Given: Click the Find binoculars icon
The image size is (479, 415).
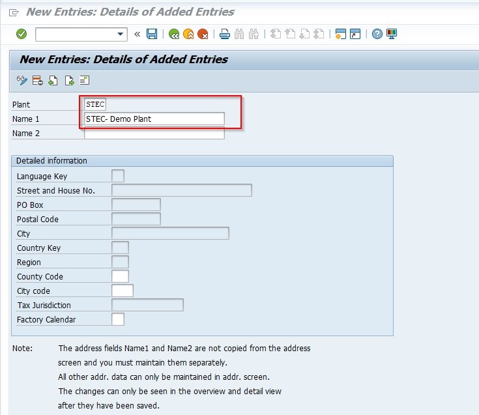Looking at the screenshot, I should tap(239, 34).
